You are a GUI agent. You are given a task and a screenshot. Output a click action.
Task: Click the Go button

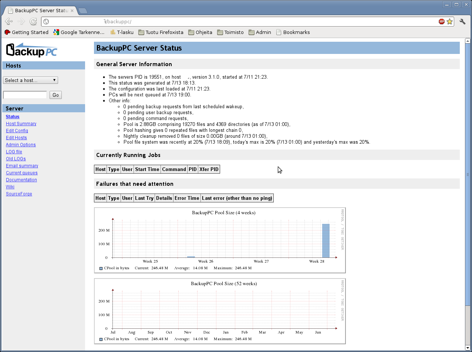pos(55,95)
